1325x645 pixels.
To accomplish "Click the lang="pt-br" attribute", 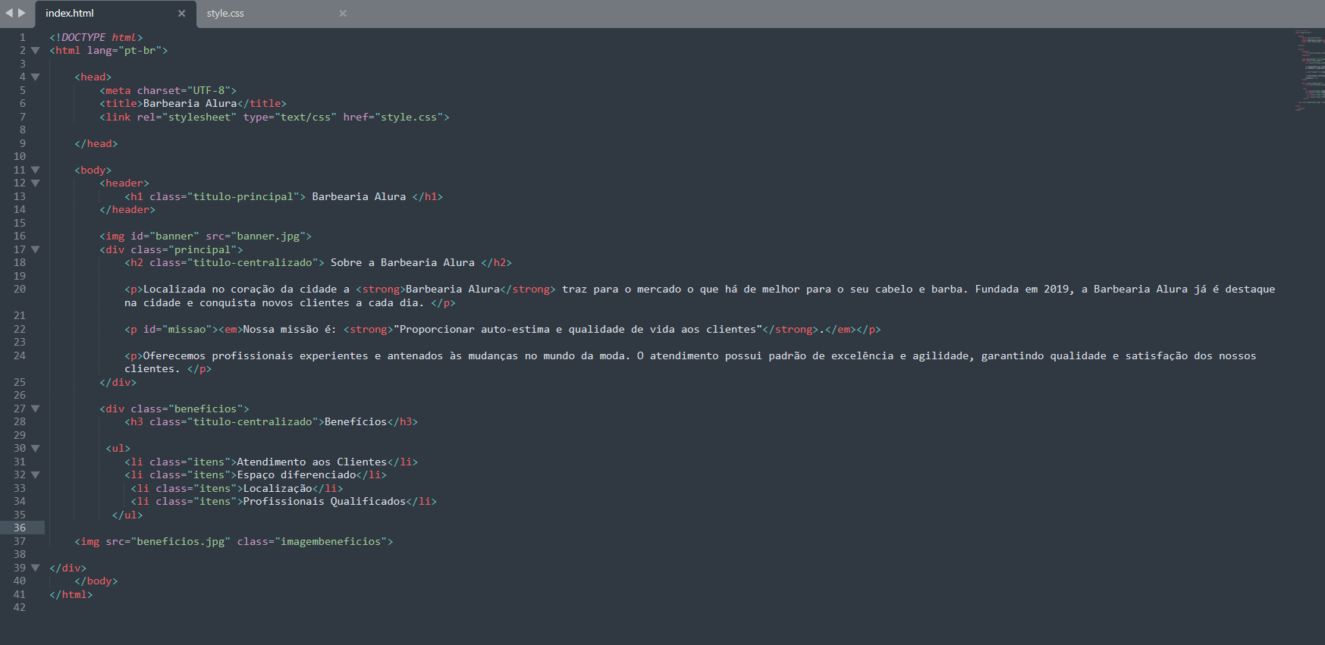I will [x=124, y=51].
